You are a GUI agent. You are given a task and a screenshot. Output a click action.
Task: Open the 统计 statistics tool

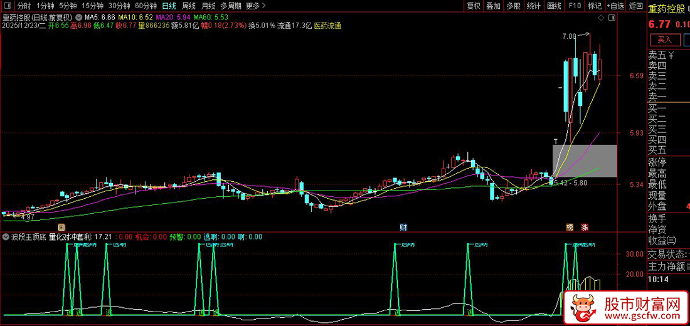533,6
